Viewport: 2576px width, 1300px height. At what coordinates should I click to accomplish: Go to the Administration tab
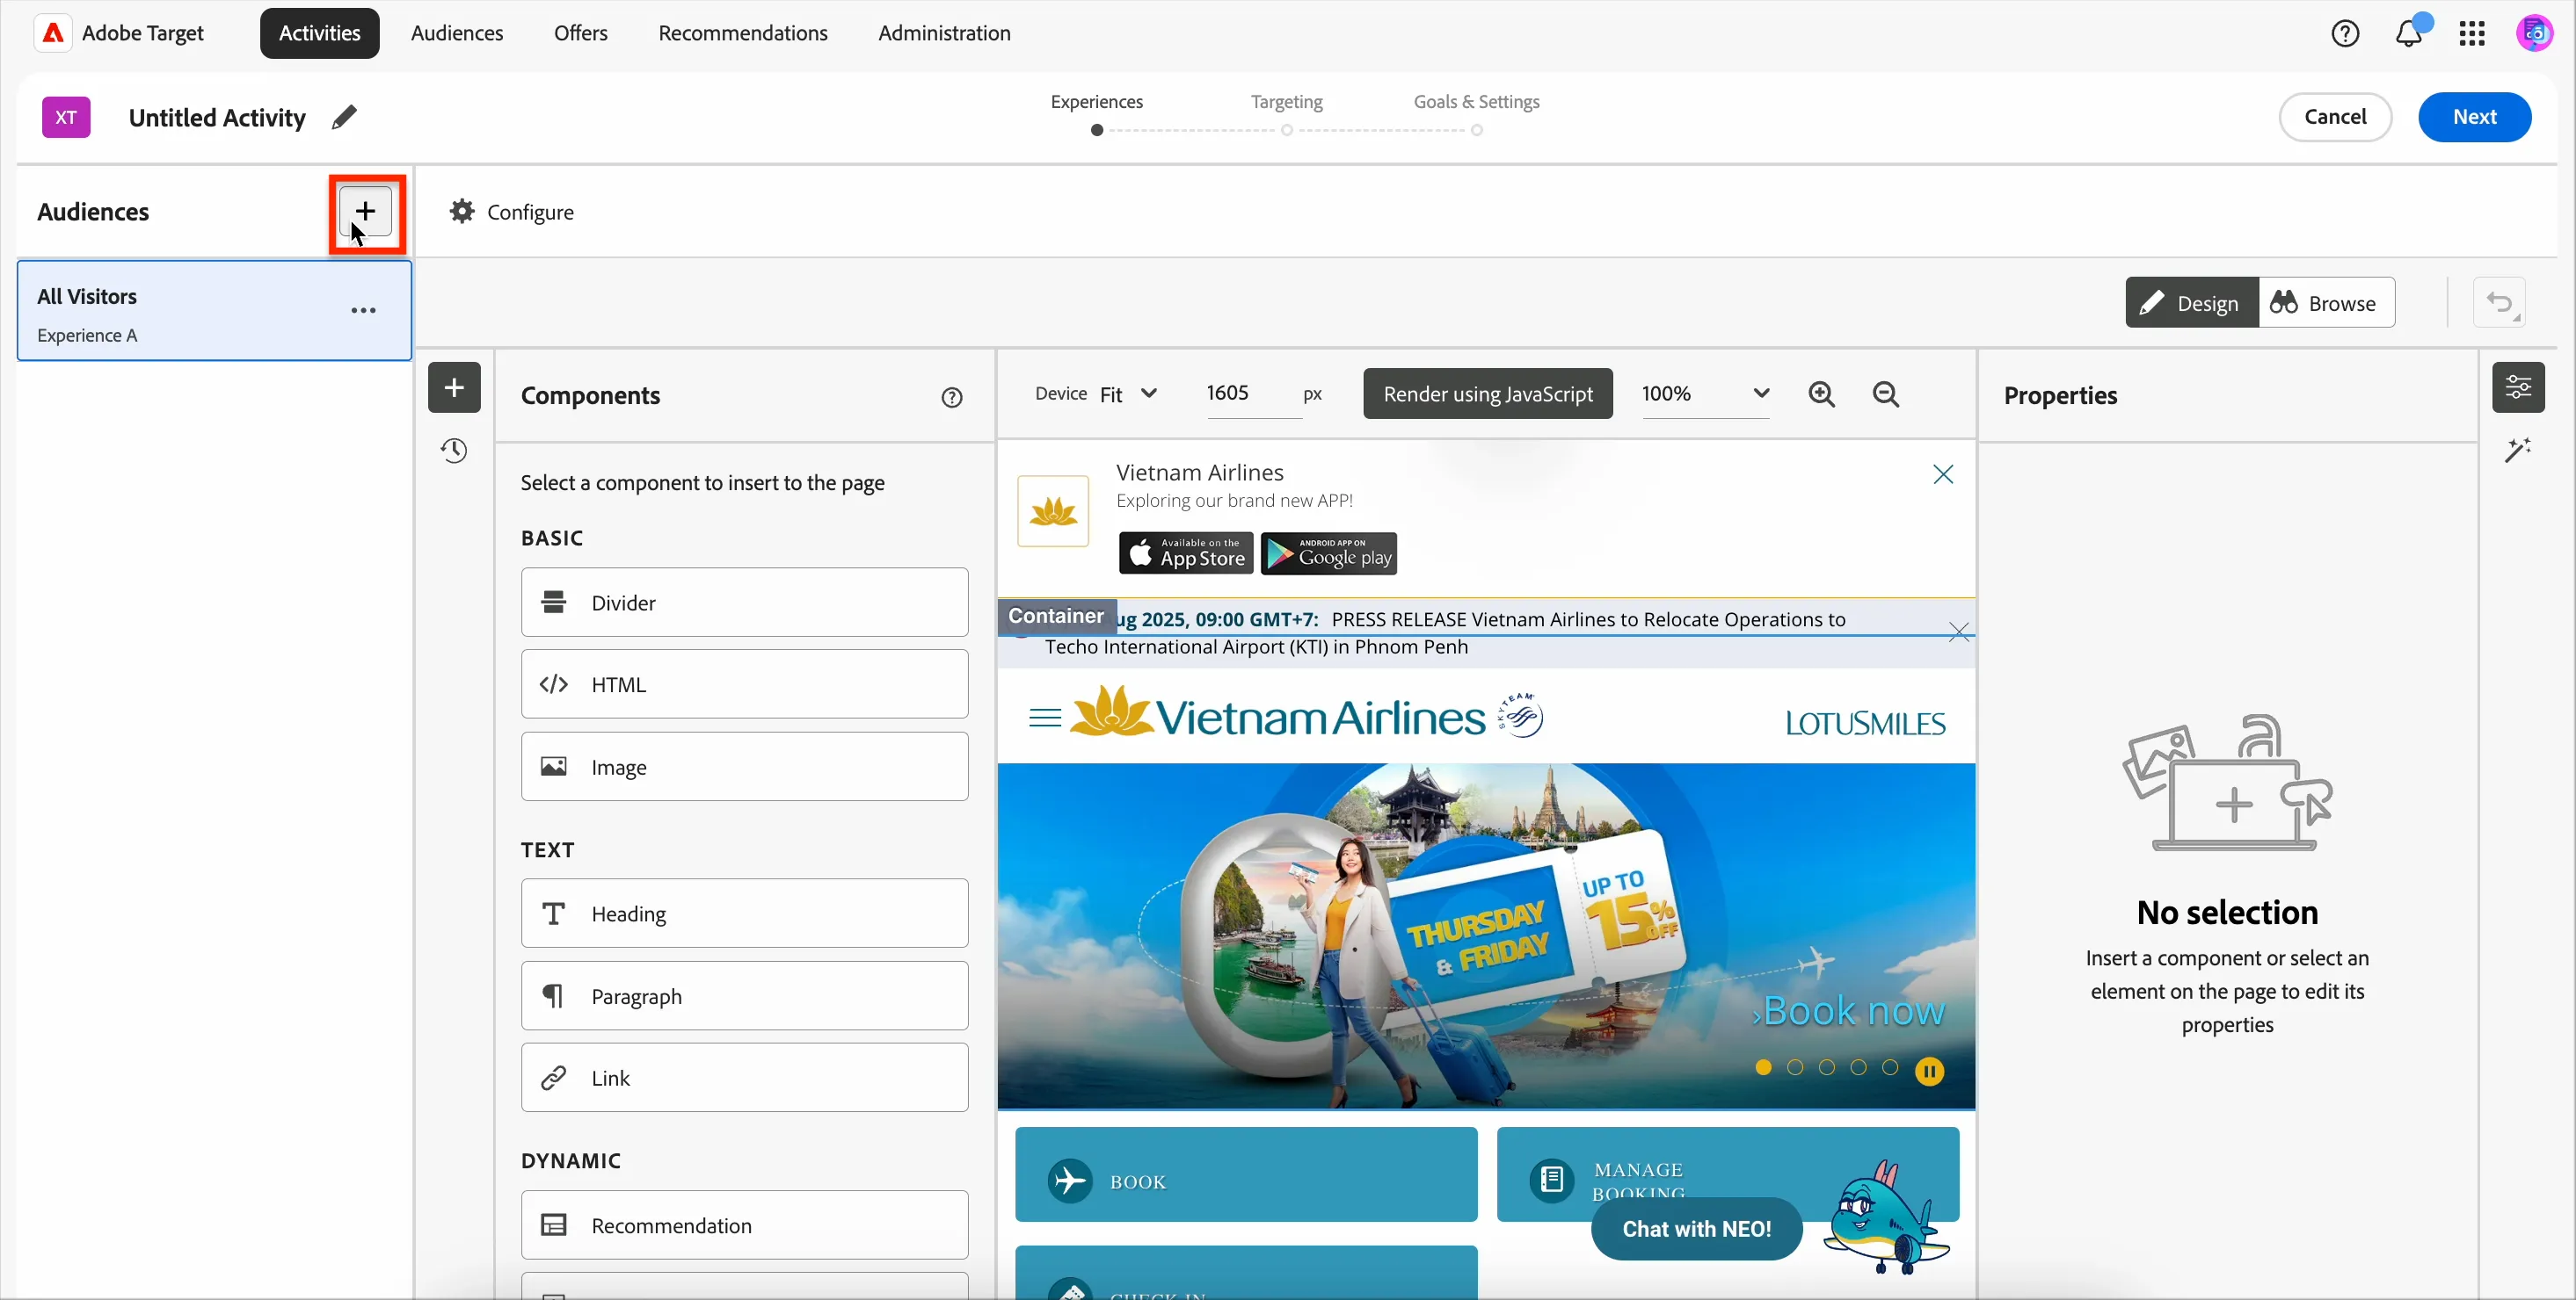(944, 33)
